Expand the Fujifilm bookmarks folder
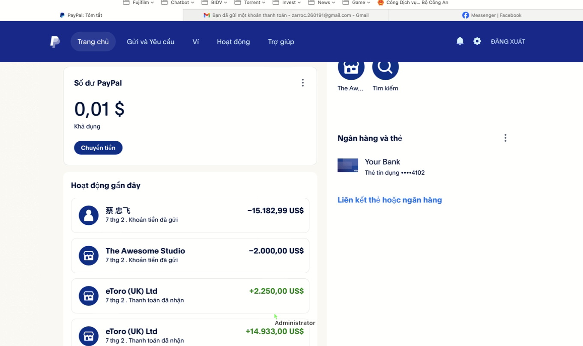Viewport: 583px width, 346px height. (x=138, y=3)
